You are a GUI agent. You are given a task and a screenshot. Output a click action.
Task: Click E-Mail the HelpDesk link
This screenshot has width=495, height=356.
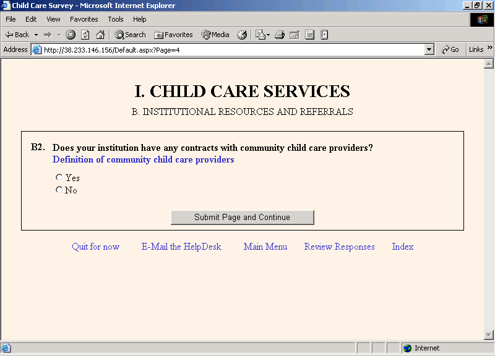[x=181, y=247]
